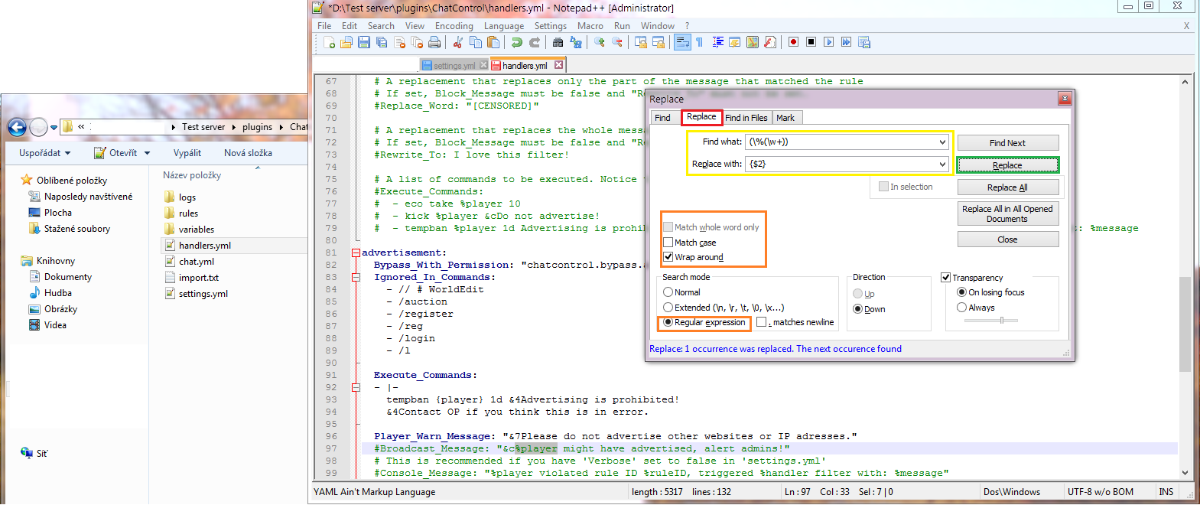
Task: Toggle the Word wrap toolbar icon
Action: click(682, 42)
